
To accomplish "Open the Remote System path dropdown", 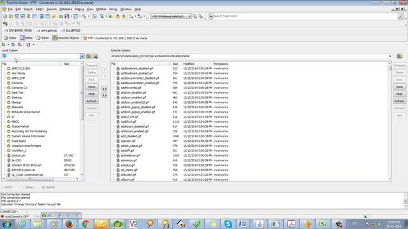I will [390, 56].
